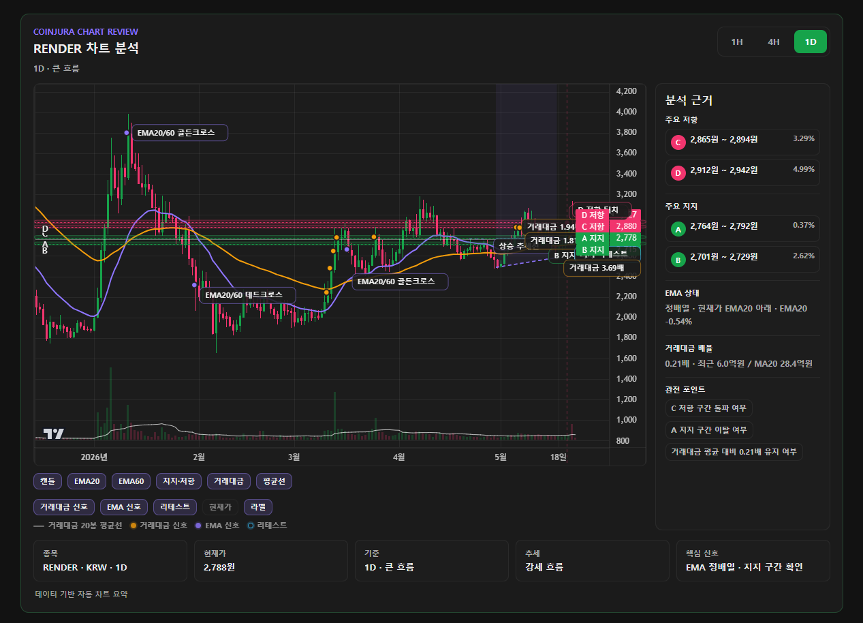The height and width of the screenshot is (623, 863).
Task: Click the red D resistance circle icon
Action: point(678,173)
